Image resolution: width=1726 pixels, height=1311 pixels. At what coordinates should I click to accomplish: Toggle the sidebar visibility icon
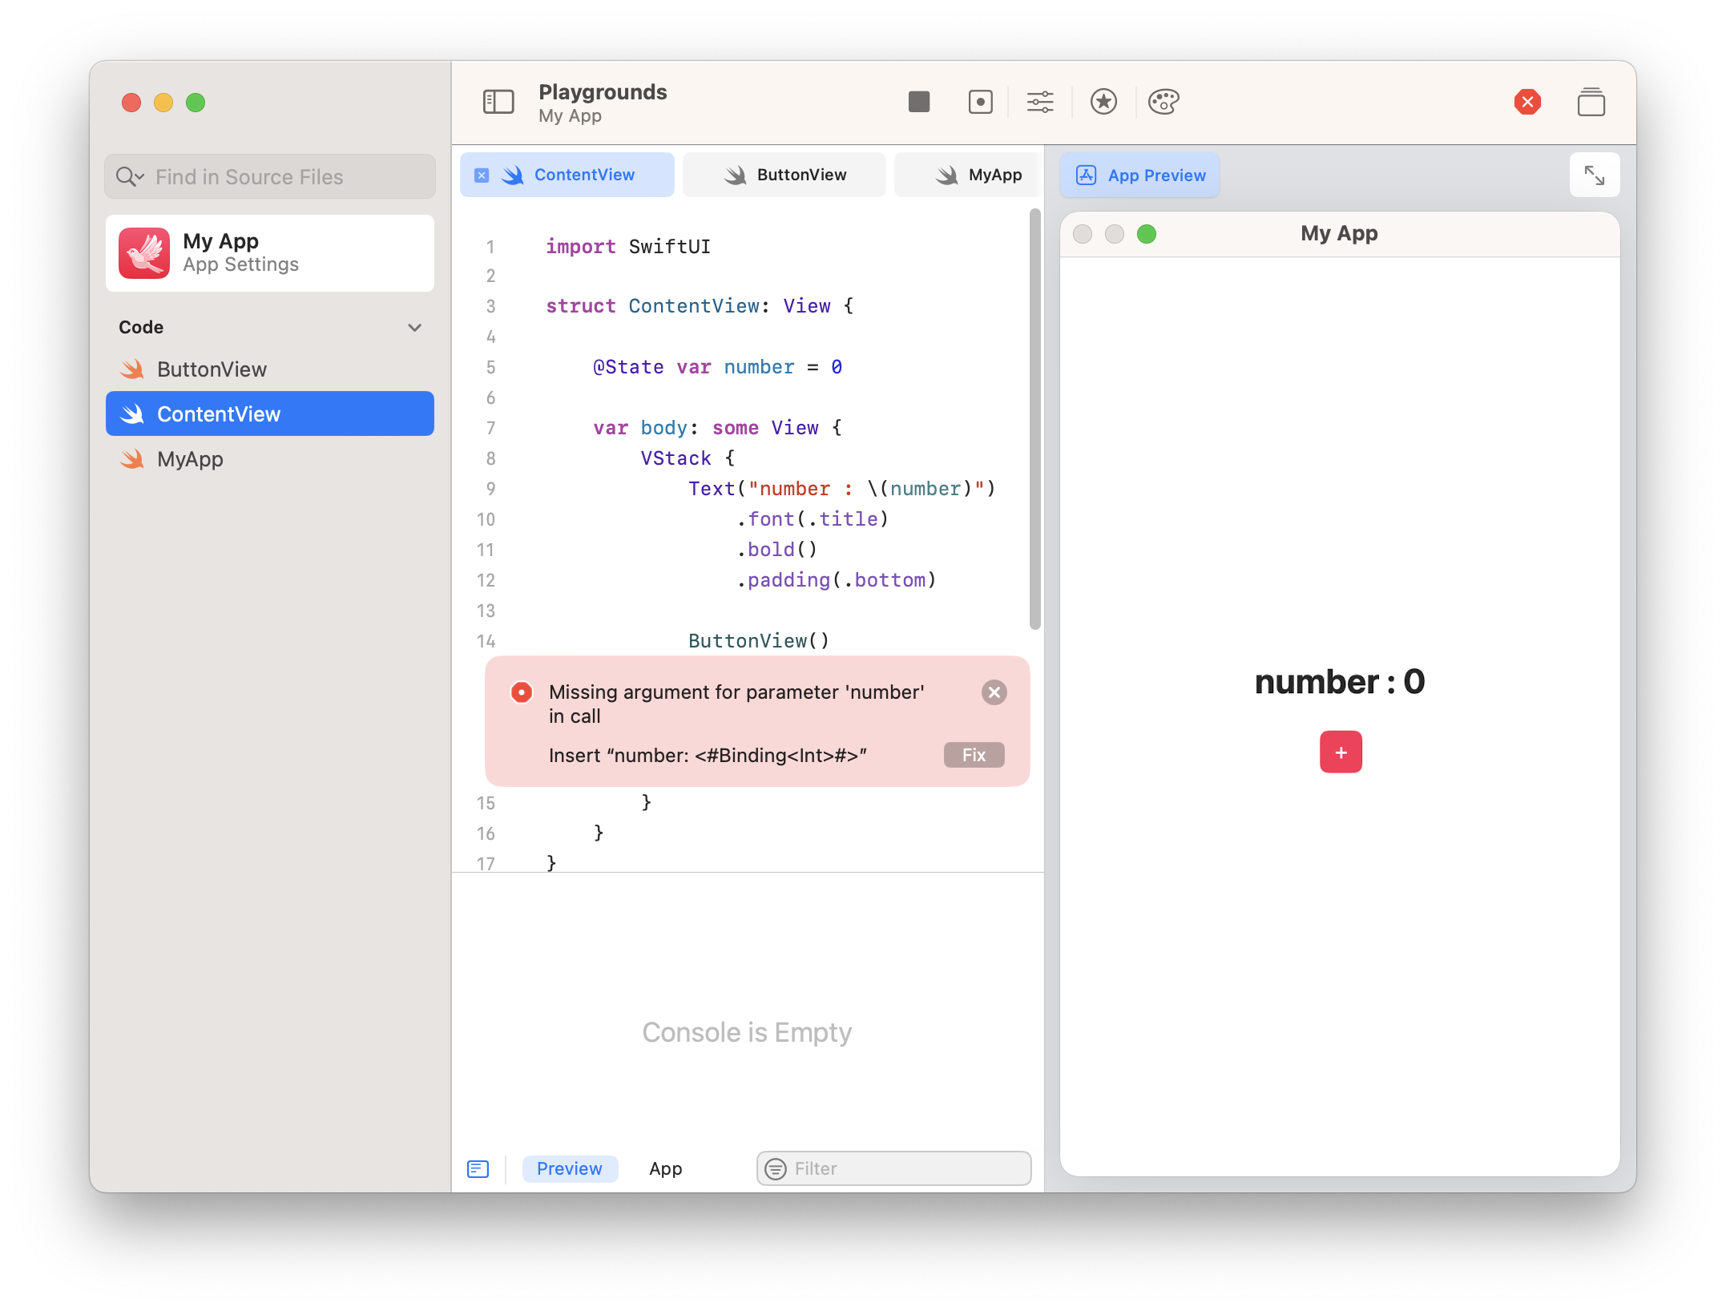pos(498,102)
